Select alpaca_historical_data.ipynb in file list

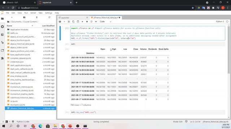(31, 44)
